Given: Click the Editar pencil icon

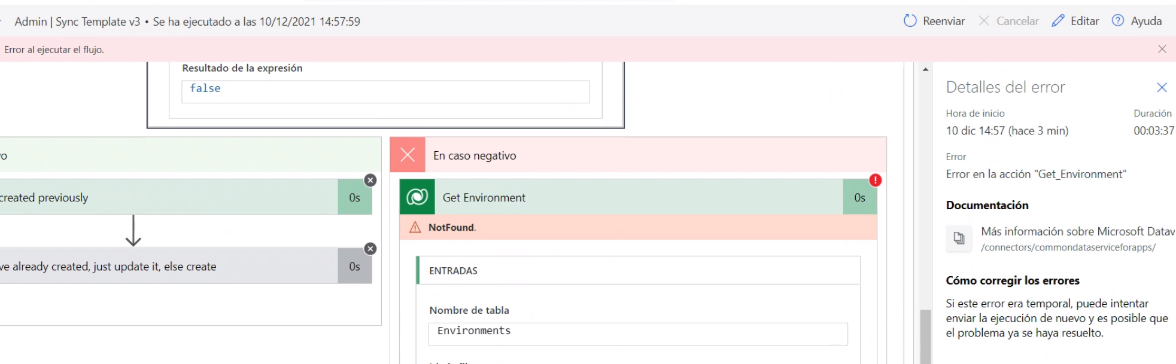Looking at the screenshot, I should pos(1058,21).
